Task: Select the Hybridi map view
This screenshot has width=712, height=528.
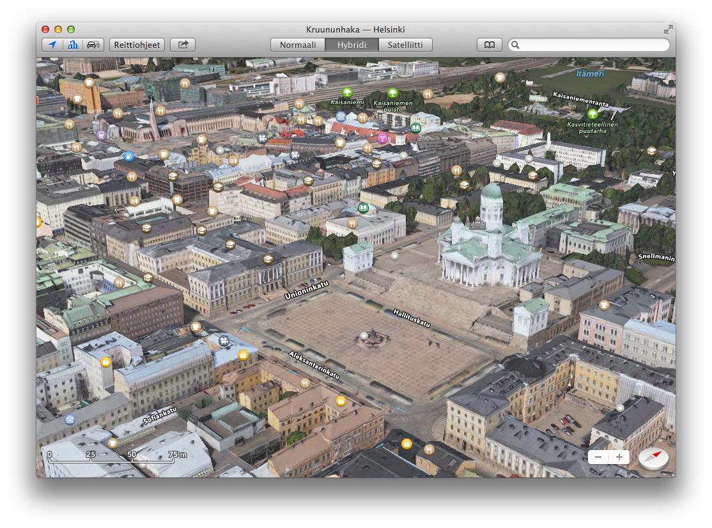Action: [352, 45]
